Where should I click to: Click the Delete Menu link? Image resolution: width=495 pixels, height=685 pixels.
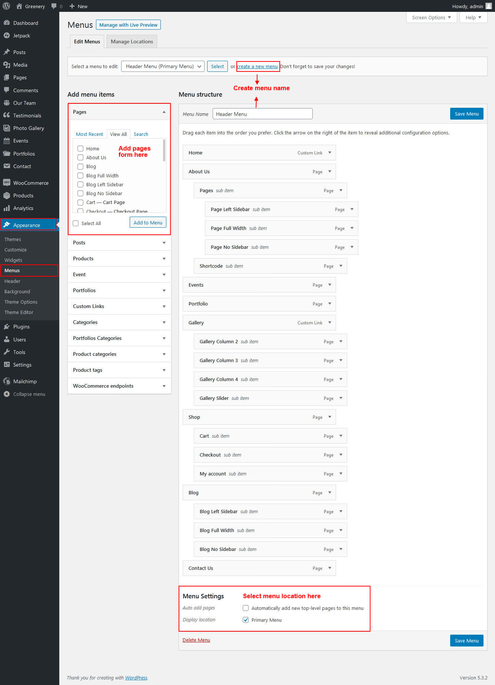[196, 640]
